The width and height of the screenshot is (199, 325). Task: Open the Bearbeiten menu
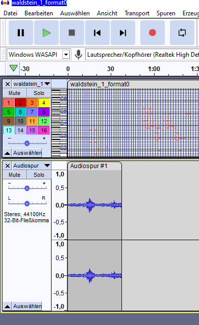[x=39, y=13]
